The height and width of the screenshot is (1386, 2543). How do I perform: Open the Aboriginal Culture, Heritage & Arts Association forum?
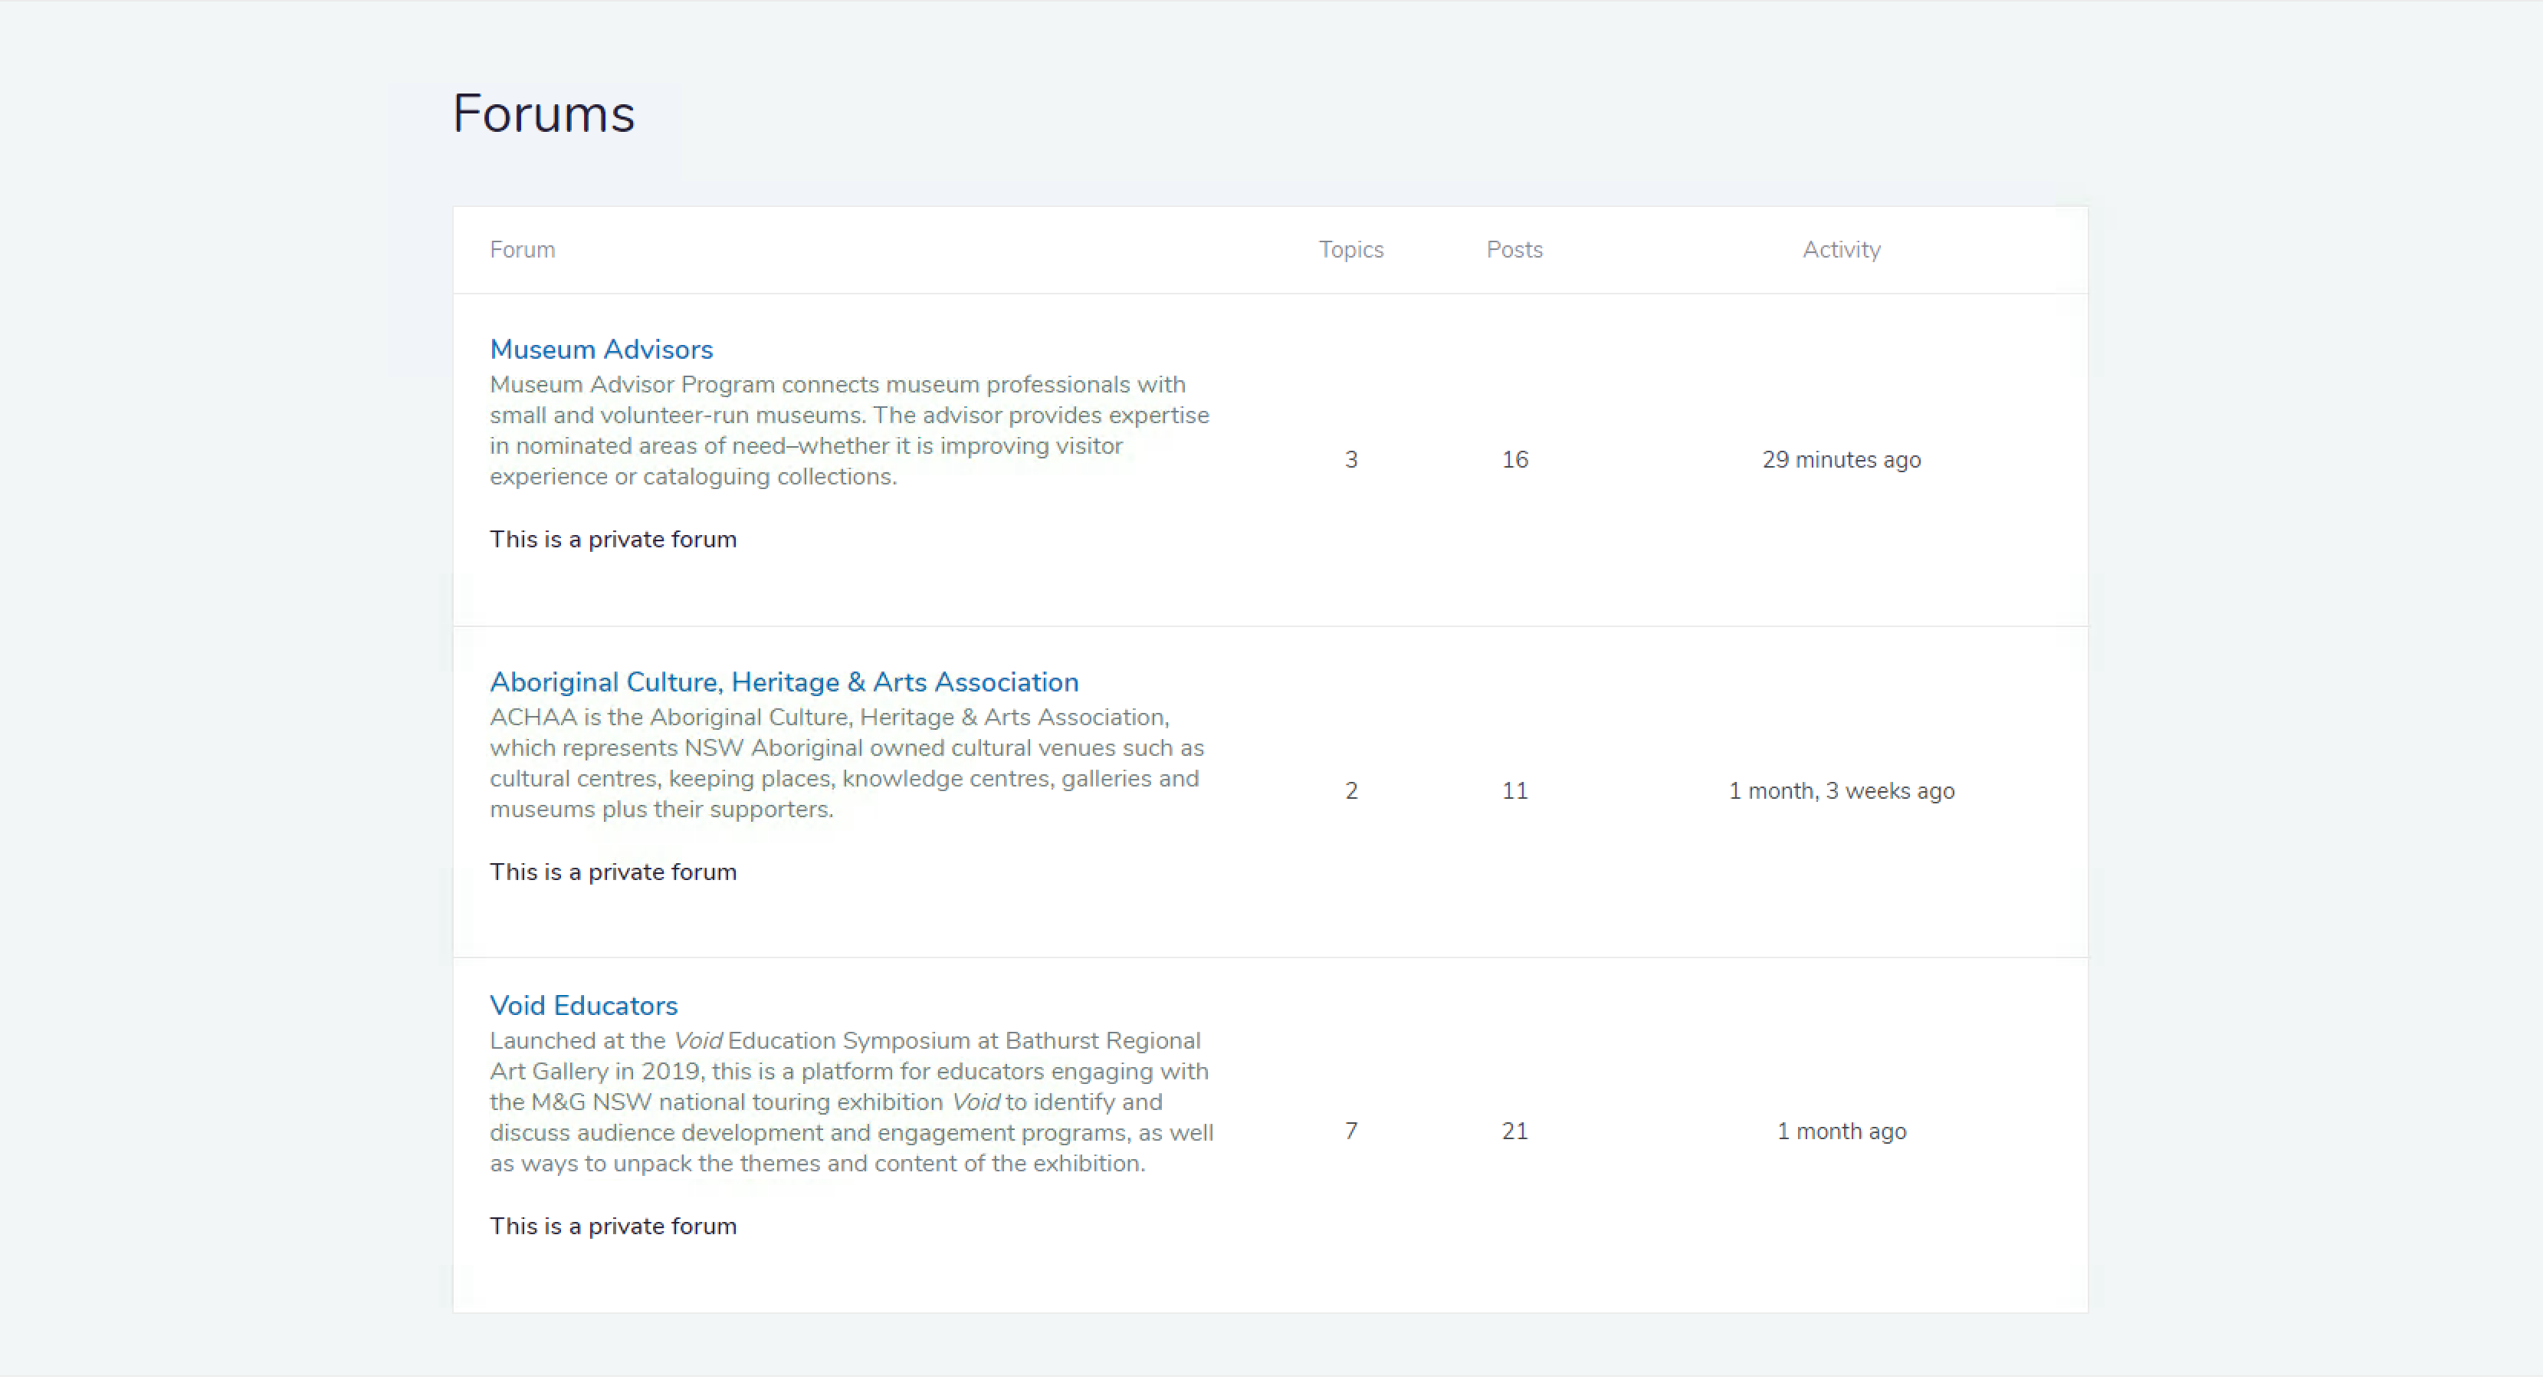click(x=784, y=682)
